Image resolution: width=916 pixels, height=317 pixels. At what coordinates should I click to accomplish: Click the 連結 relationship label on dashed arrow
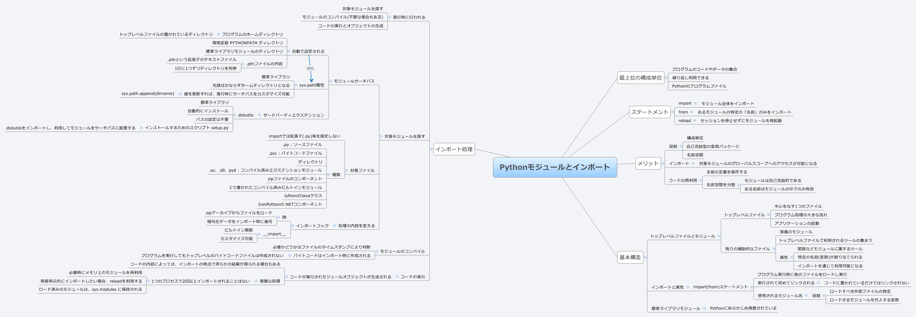[x=310, y=69]
